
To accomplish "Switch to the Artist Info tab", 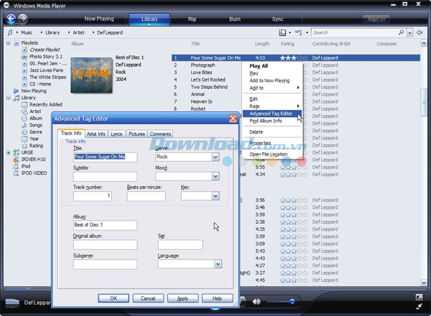I will (96, 134).
